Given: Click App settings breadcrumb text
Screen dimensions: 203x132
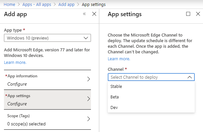Looking at the screenshot, I should tap(94, 4).
